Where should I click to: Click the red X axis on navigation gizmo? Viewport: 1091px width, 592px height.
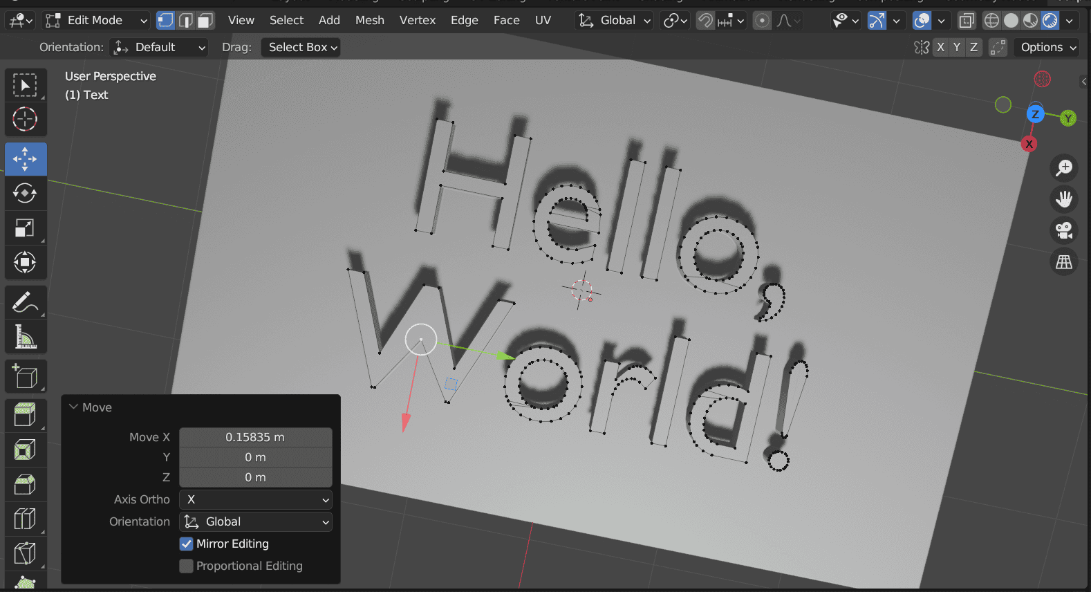coord(1029,144)
